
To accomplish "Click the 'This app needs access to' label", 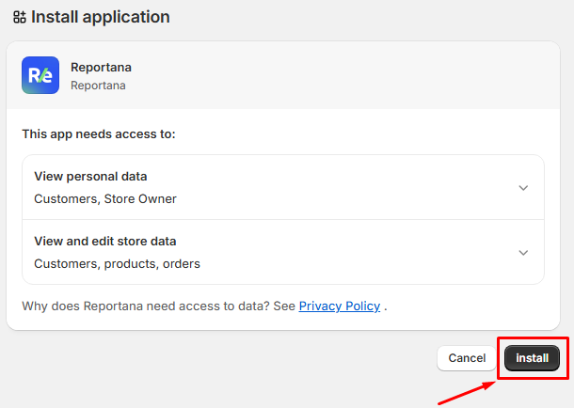I will 99,134.
